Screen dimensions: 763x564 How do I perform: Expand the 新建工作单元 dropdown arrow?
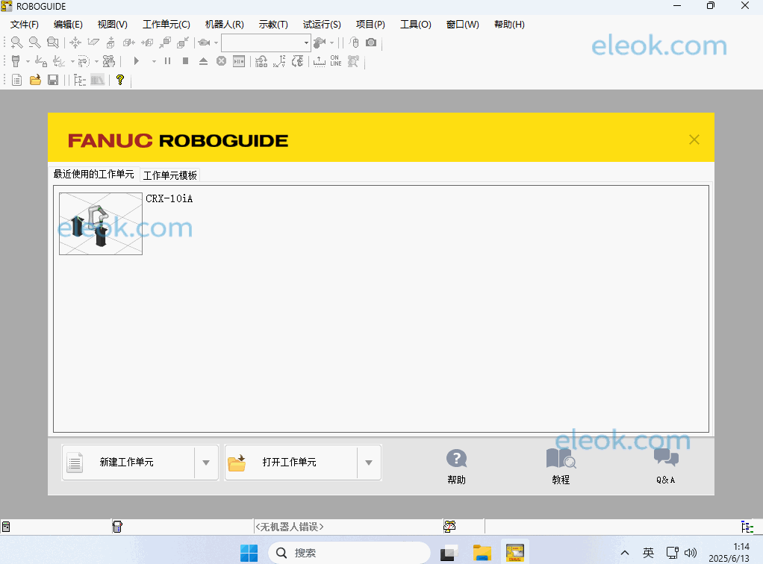(x=206, y=463)
